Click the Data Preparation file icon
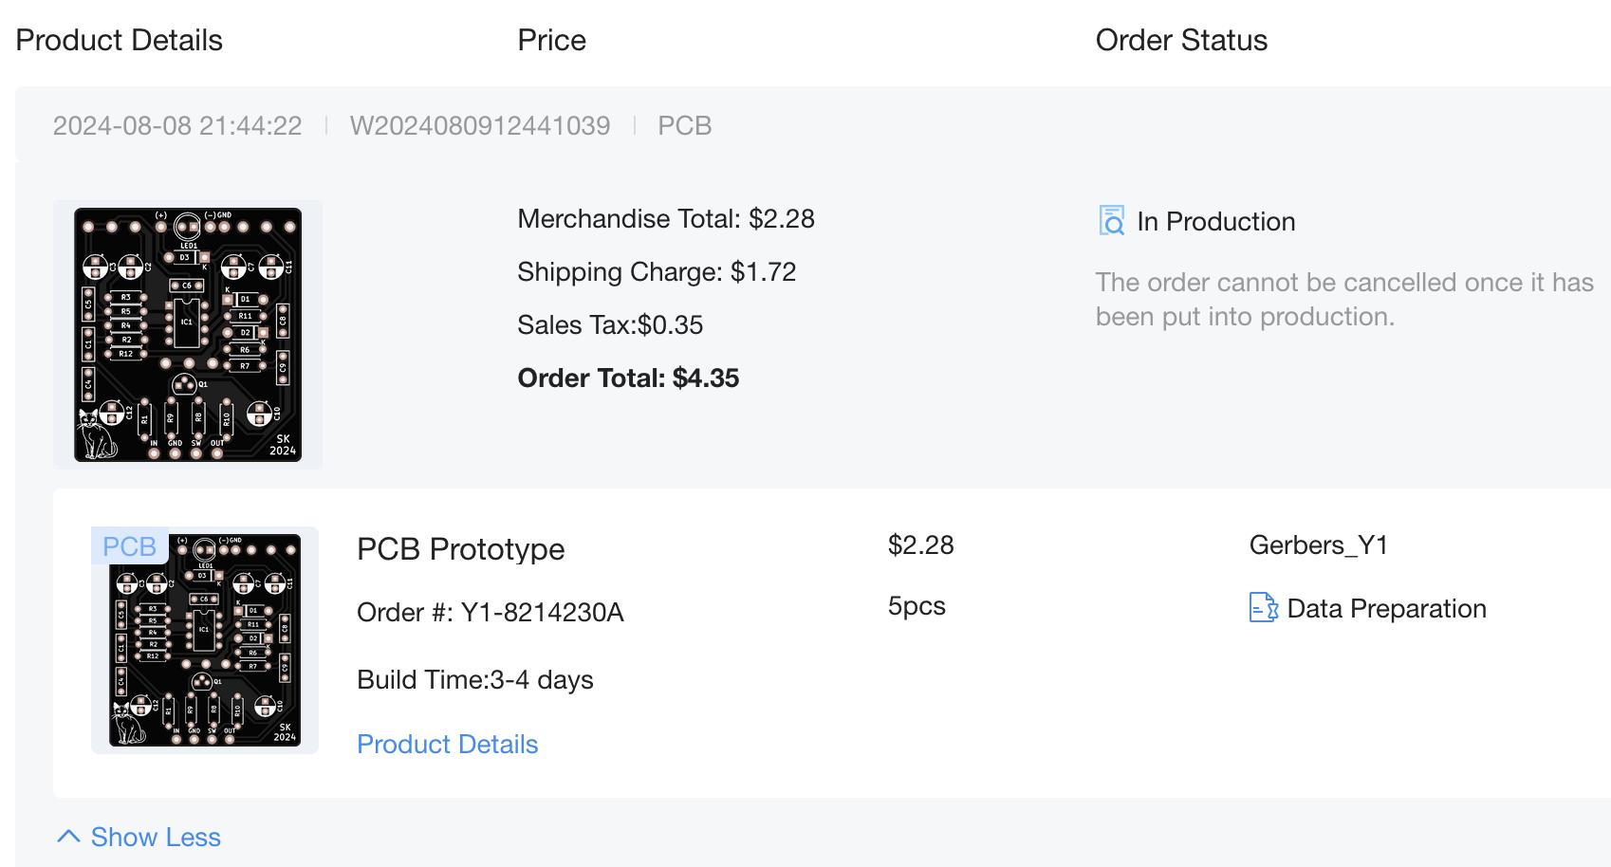 coord(1264,607)
